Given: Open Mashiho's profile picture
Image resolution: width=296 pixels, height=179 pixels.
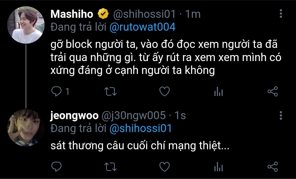Looking at the screenshot, I should 26,25.
